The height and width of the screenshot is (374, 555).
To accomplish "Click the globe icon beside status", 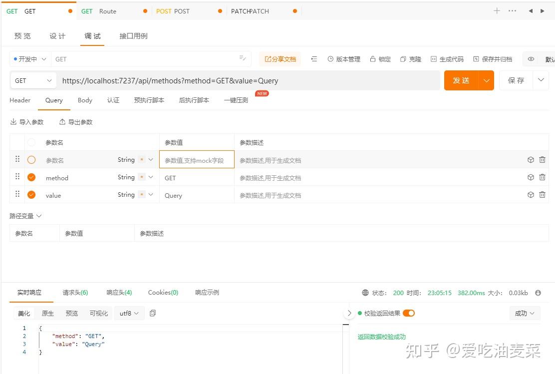I will (x=365, y=293).
